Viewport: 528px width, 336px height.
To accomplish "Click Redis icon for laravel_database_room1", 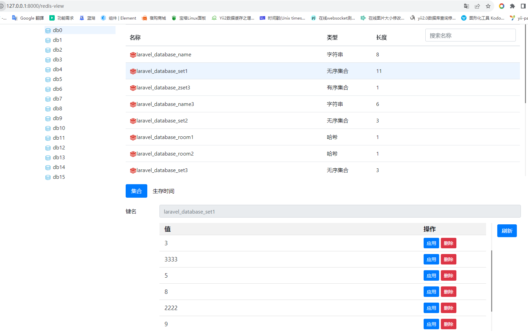I will tap(133, 137).
